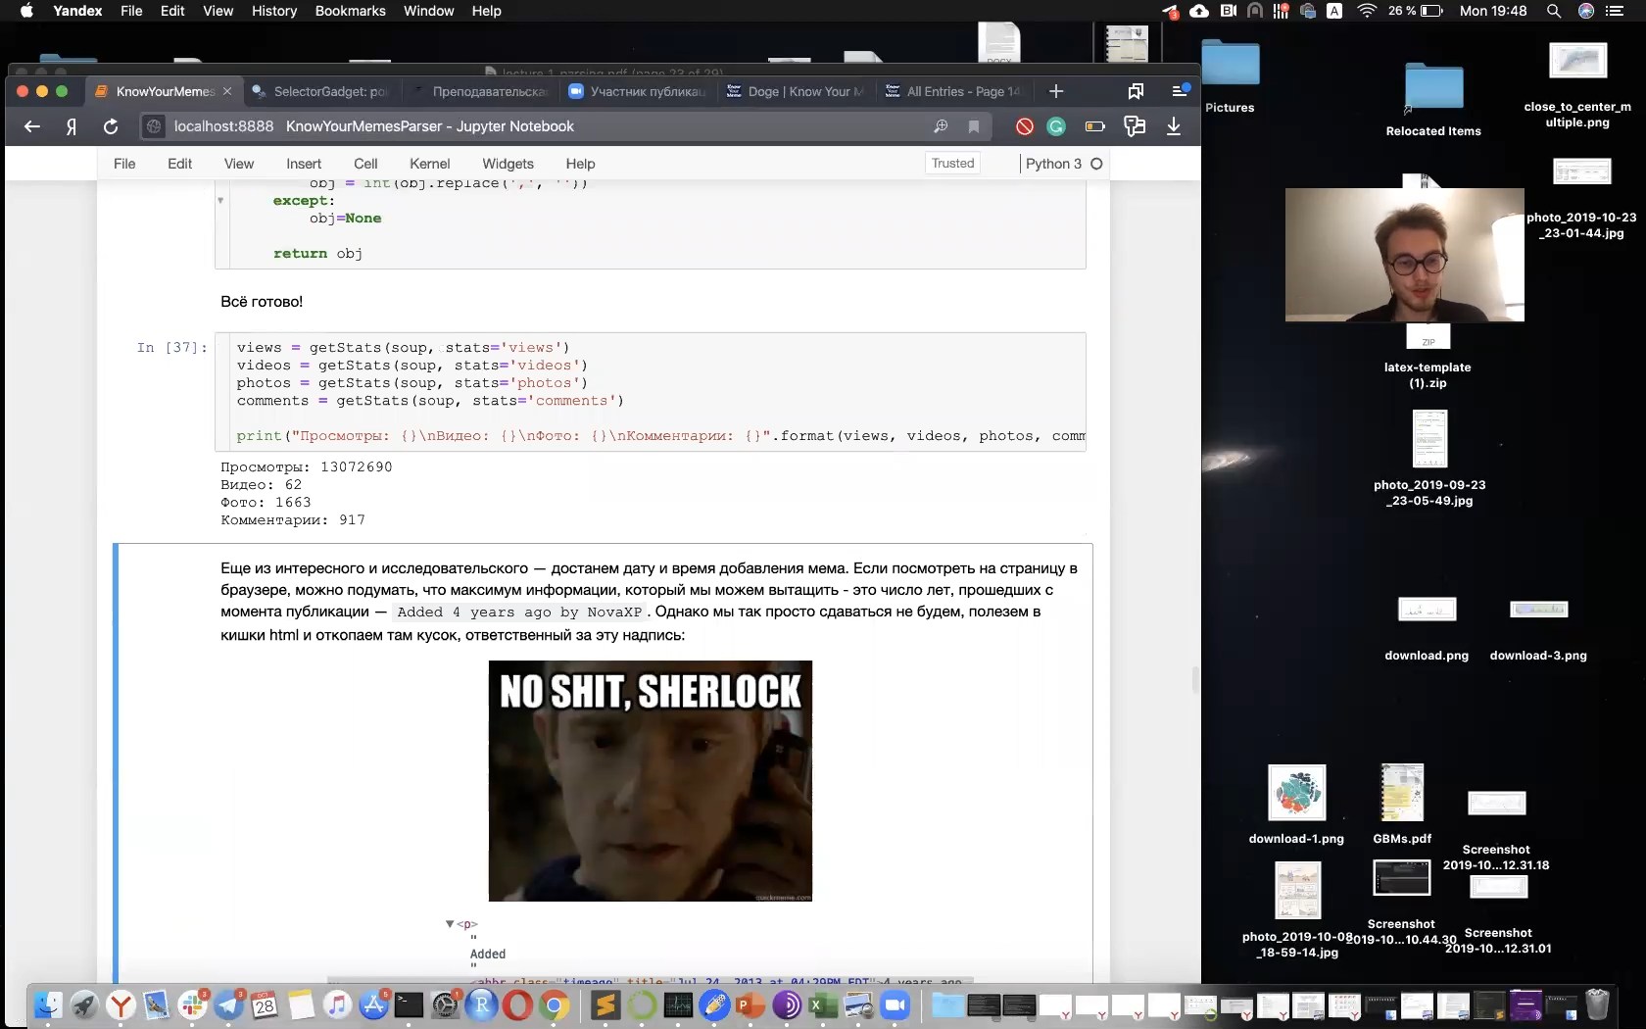The width and height of the screenshot is (1646, 1029).
Task: Open Spotlight search in menu bar
Action: click(x=1554, y=11)
